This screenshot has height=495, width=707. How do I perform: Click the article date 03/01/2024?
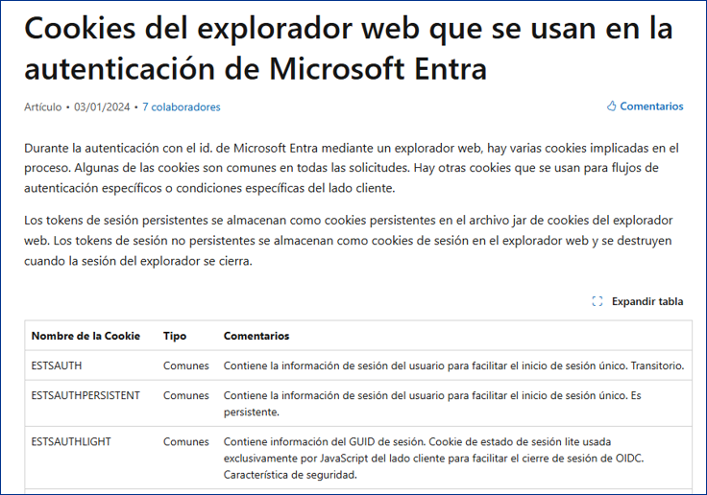click(102, 107)
